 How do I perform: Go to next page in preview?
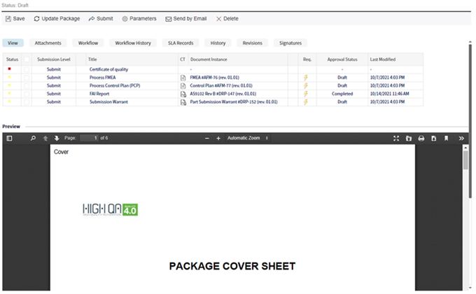pos(57,139)
